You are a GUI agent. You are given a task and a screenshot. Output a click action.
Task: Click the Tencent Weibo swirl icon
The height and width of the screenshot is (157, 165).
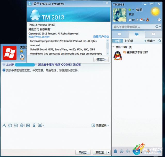137,20
